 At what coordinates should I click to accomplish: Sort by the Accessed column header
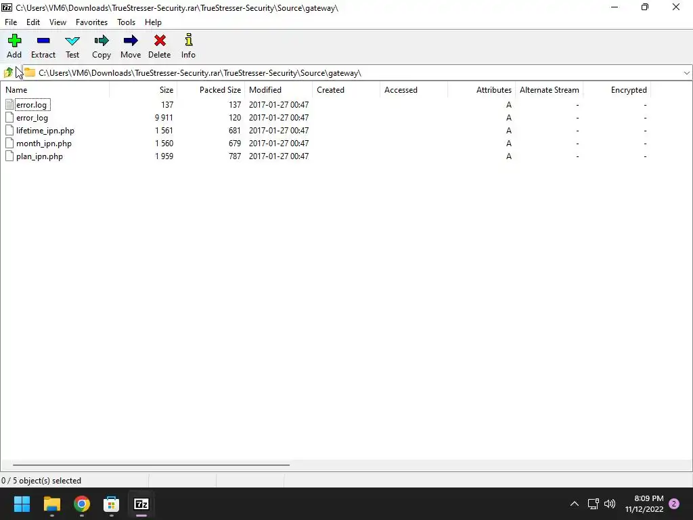point(413,90)
